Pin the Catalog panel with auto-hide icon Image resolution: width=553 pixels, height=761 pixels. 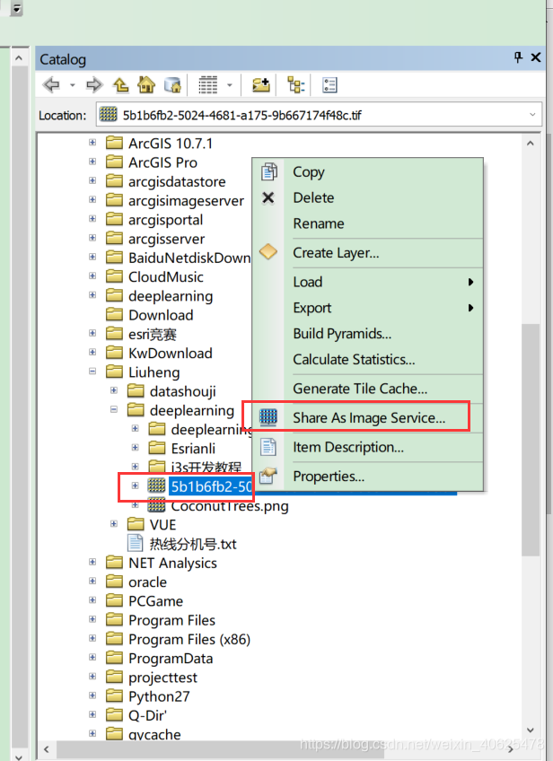tap(518, 57)
